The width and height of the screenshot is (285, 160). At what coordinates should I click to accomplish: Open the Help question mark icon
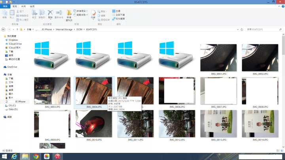pos(283,6)
